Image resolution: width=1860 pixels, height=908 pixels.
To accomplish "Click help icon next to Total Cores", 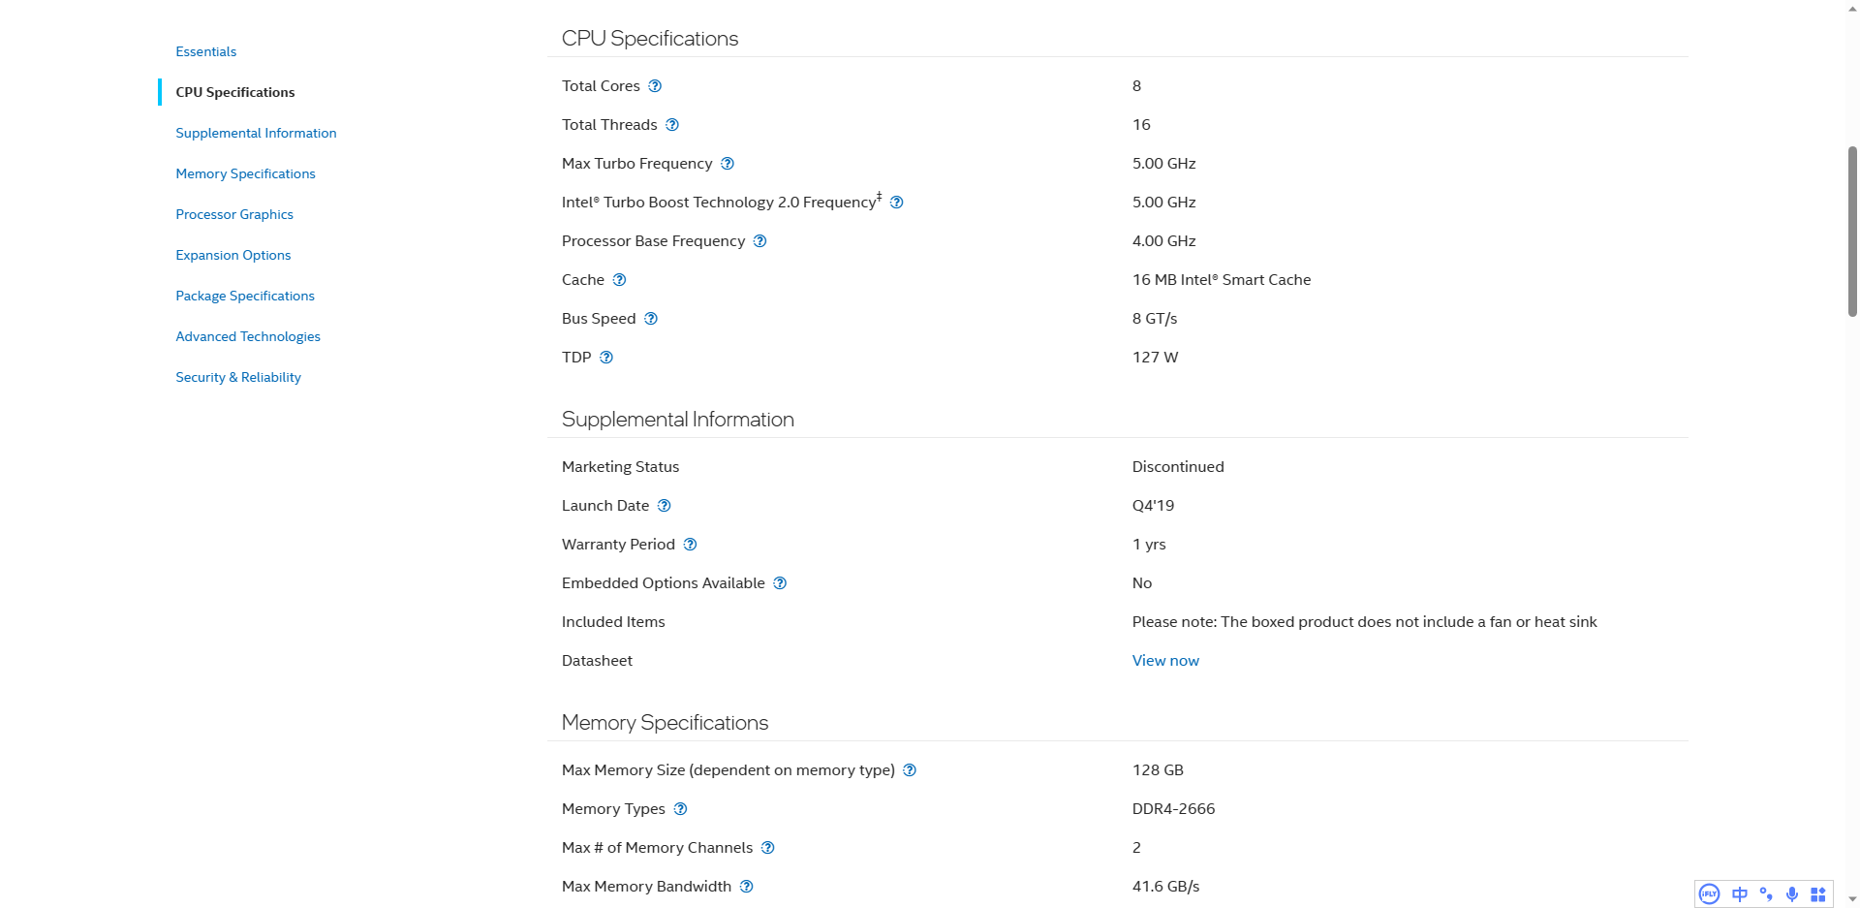I will point(655,86).
